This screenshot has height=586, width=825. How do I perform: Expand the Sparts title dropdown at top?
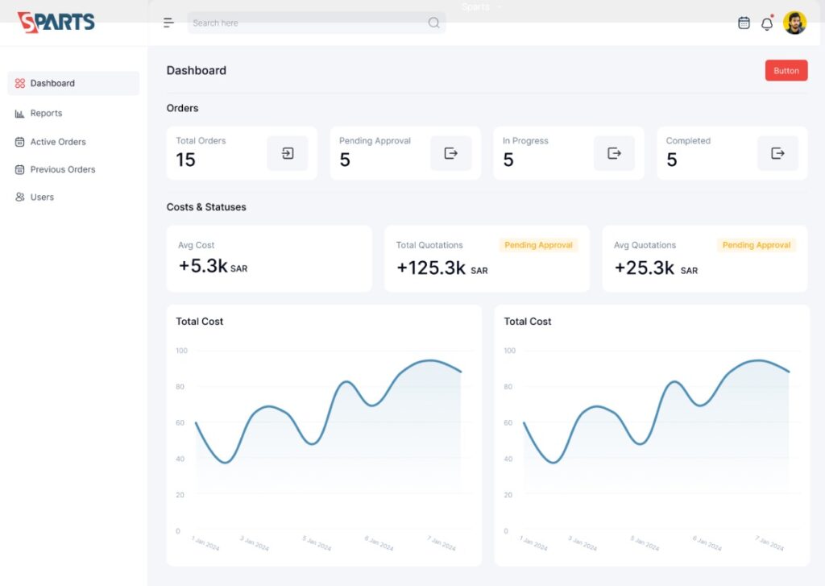point(482,6)
